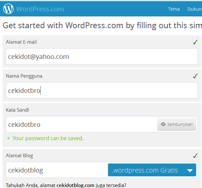Focus the Kata Sandi password field
The image size is (202, 188).
pyautogui.click(x=81, y=124)
